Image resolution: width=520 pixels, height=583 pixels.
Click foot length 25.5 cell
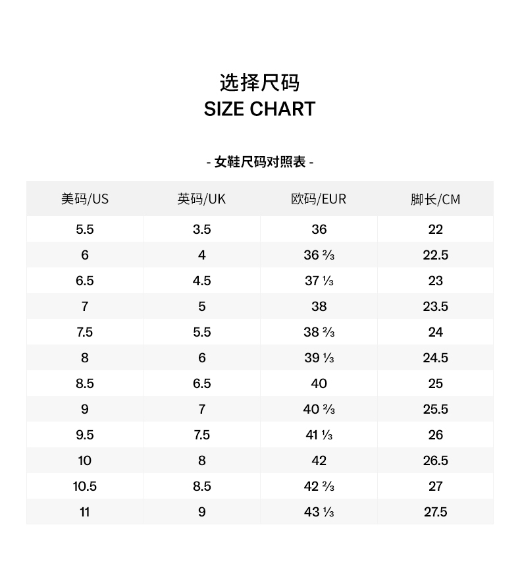click(435, 409)
